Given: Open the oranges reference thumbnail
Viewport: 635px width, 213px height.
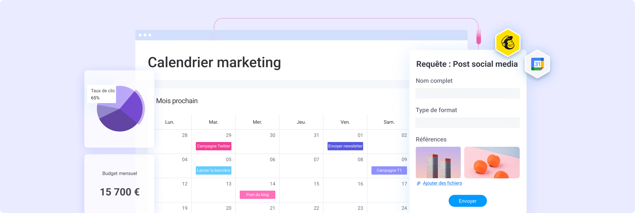Looking at the screenshot, I should (x=492, y=163).
